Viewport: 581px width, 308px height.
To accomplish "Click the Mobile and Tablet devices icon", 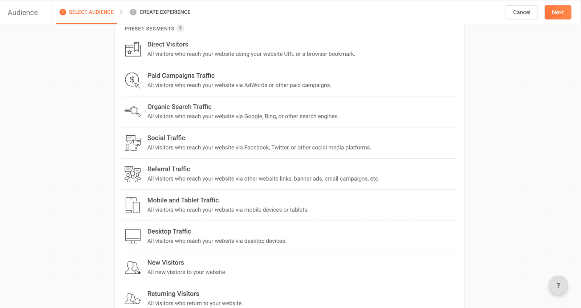I will [133, 205].
